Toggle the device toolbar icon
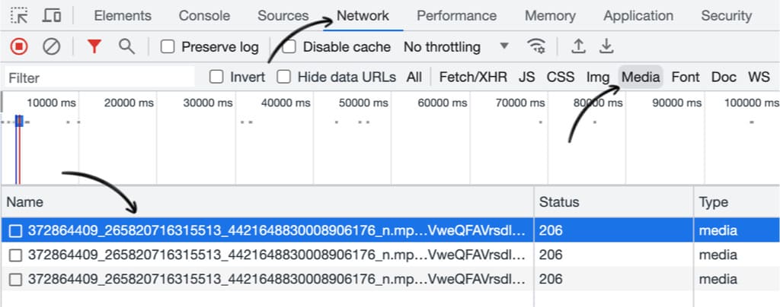Image resolution: width=780 pixels, height=307 pixels. (52, 16)
